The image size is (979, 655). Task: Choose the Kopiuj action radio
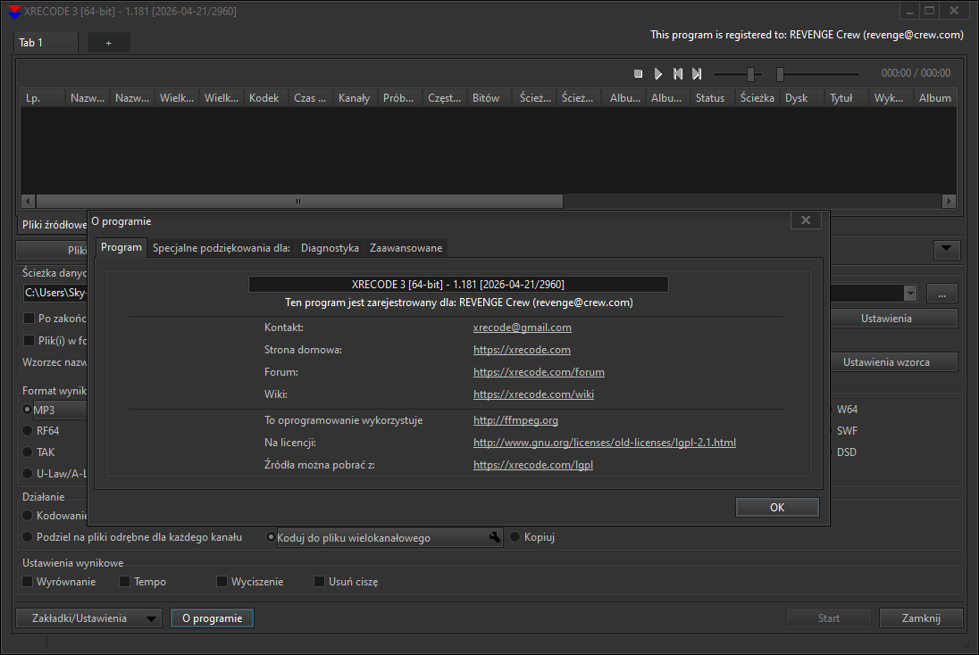tap(515, 537)
